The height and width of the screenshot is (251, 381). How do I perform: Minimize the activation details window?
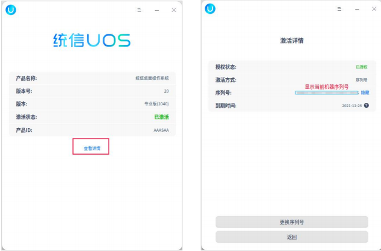(357, 9)
